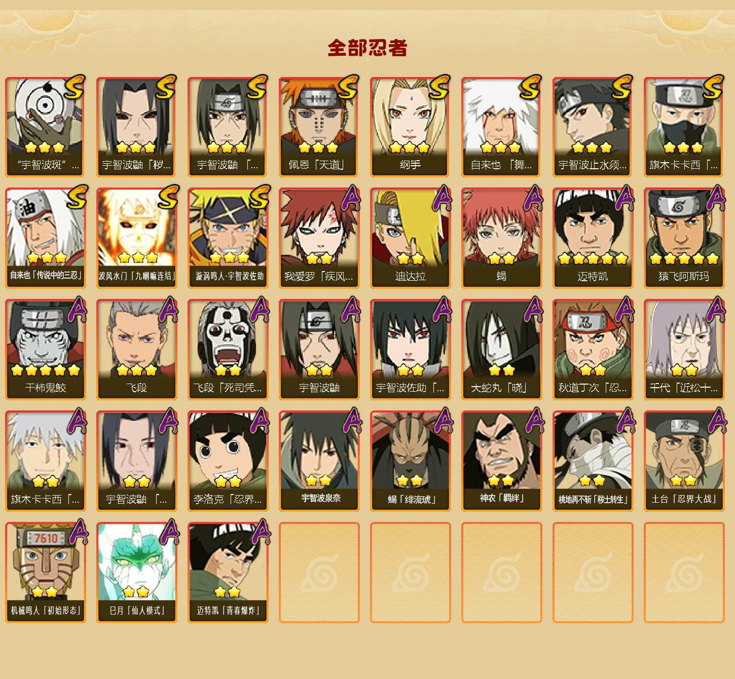Click the 全部忍者 header title
Screen dimensions: 735x679
[367, 48]
